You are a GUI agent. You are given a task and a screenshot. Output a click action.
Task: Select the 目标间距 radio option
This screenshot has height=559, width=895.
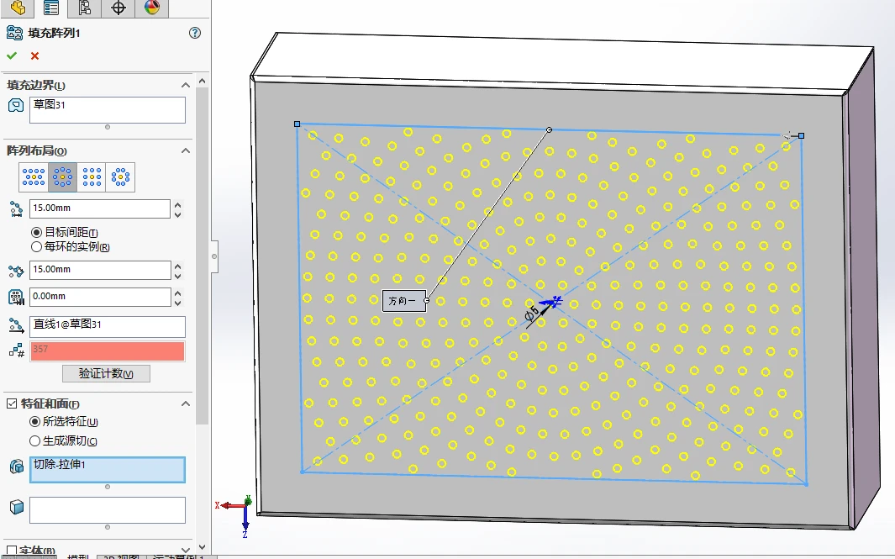pos(36,232)
